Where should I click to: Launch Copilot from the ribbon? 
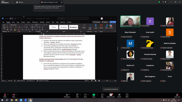(111, 26)
